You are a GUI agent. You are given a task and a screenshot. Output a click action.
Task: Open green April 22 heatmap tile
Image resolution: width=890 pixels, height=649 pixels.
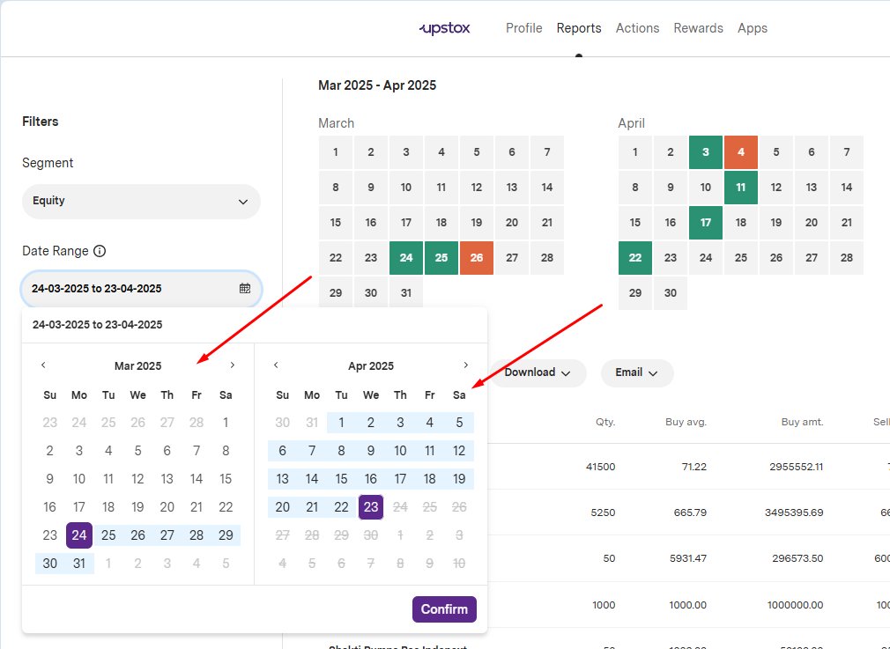(x=635, y=257)
